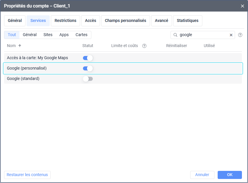Filter services by Sites
248x183 pixels.
coord(48,35)
